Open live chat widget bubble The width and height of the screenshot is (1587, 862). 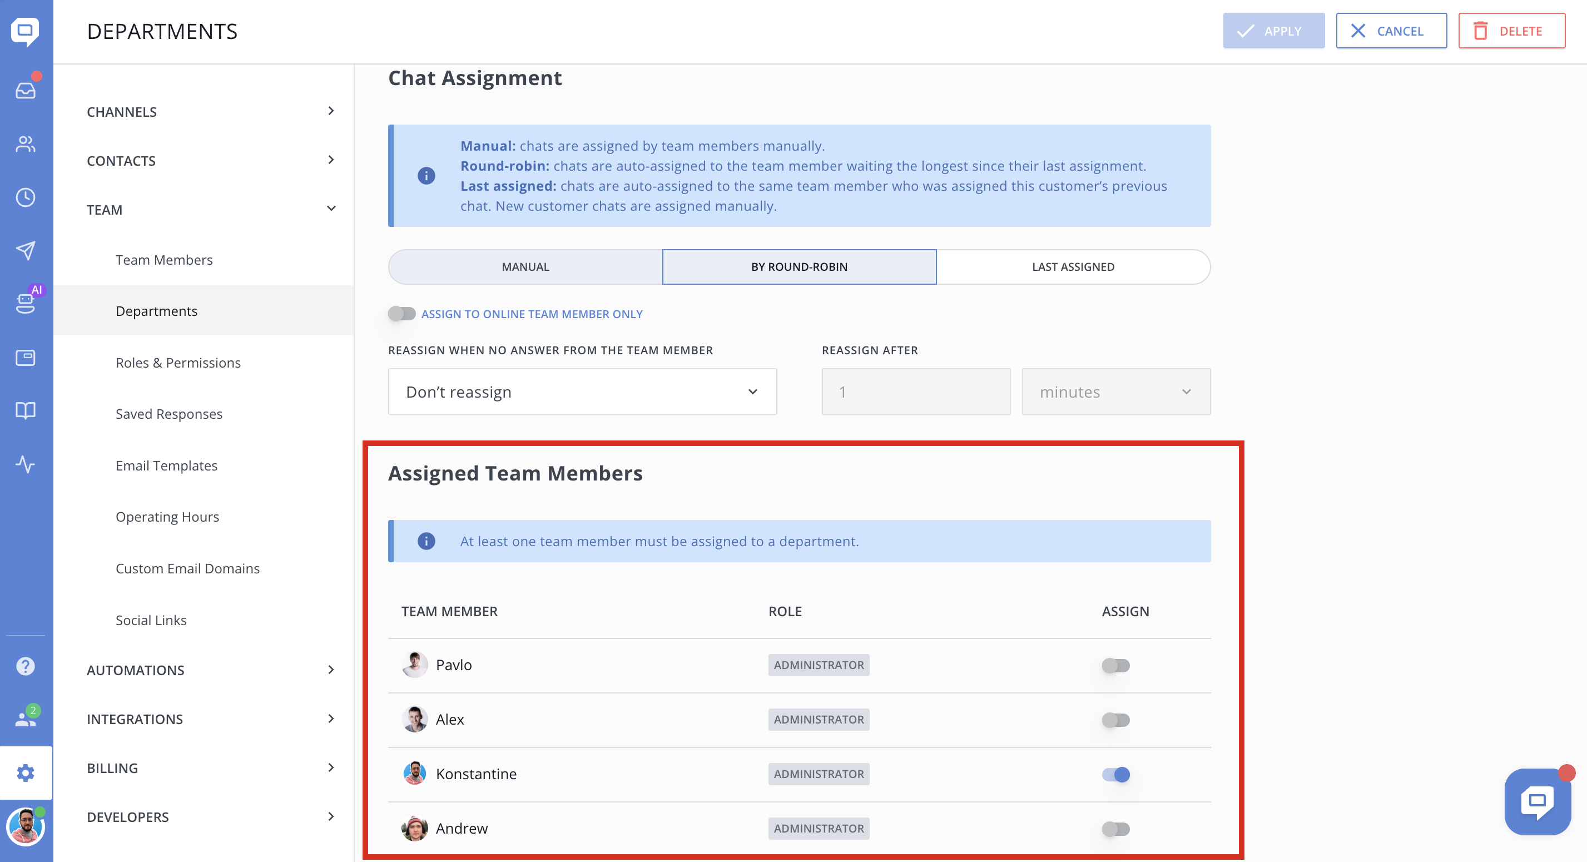coord(1536,801)
